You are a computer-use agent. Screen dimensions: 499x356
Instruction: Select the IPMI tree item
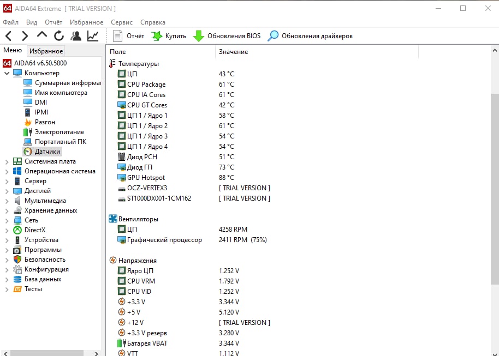click(x=36, y=112)
